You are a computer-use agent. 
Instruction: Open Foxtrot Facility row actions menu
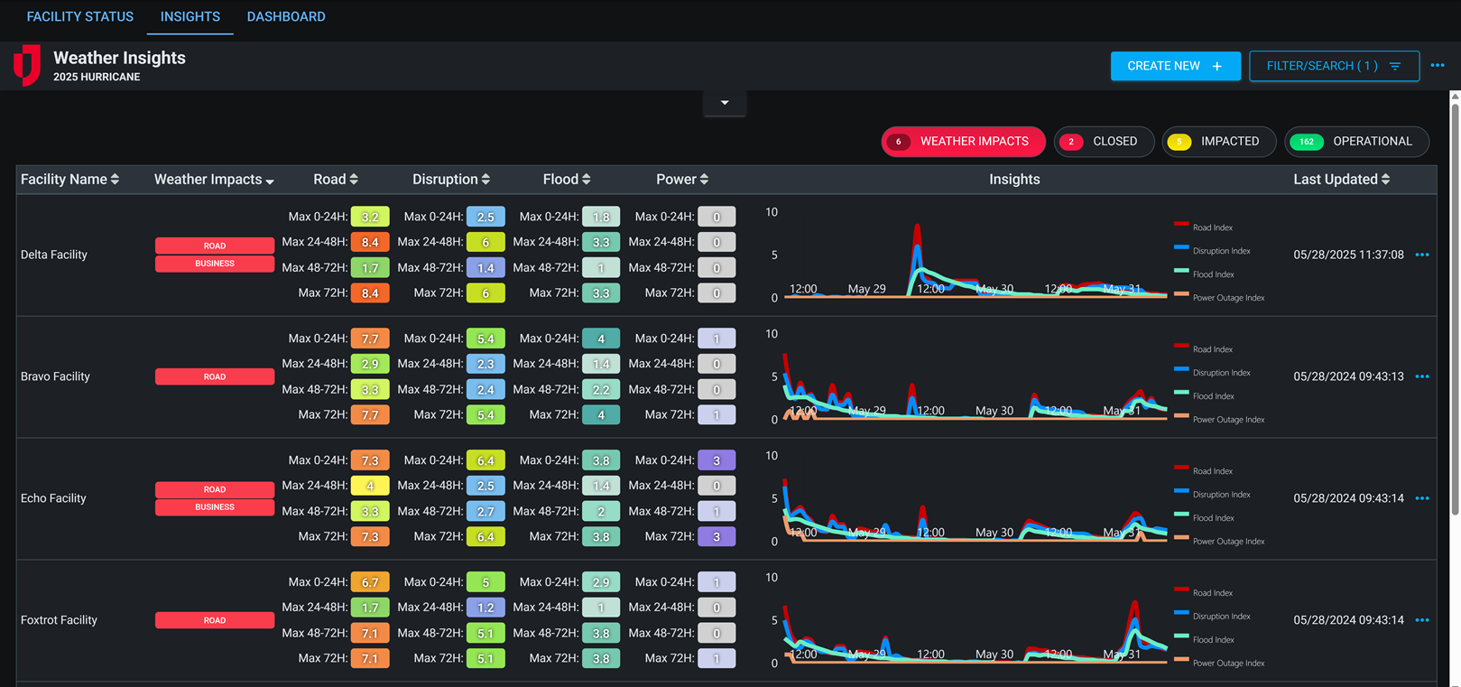click(1422, 620)
